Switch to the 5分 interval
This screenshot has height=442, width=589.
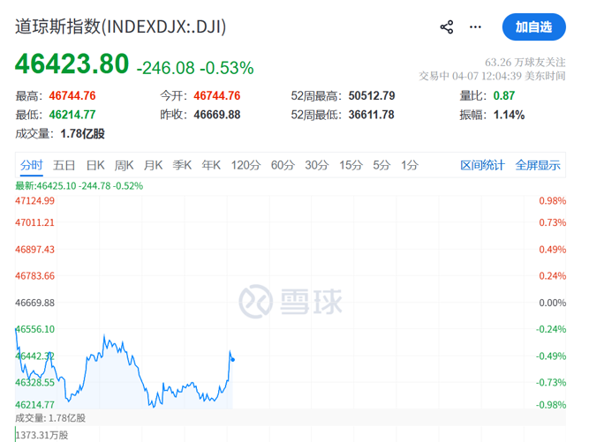coord(381,165)
